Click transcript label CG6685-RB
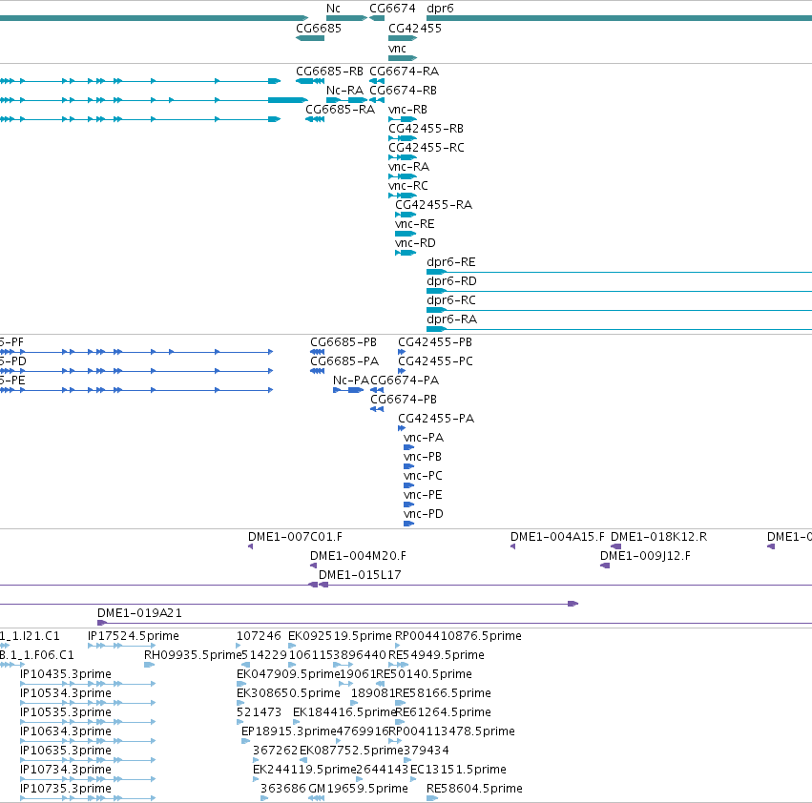 329,72
